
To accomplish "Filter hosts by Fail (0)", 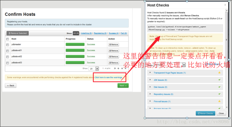I will [124, 33].
